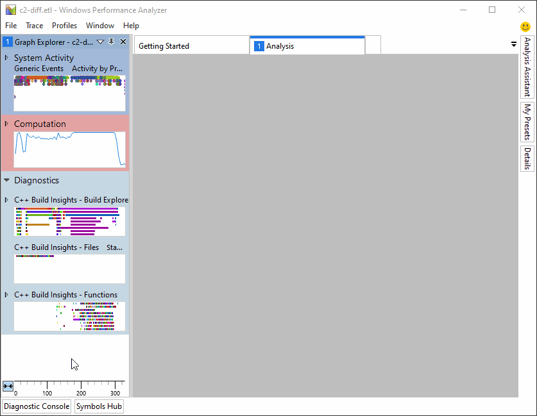
Task: Expand the System Activity section
Action: click(x=6, y=58)
